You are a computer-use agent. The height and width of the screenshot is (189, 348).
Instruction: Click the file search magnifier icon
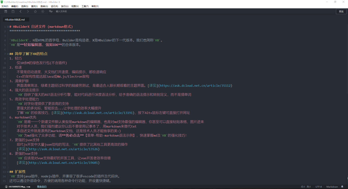[x=51, y=12]
